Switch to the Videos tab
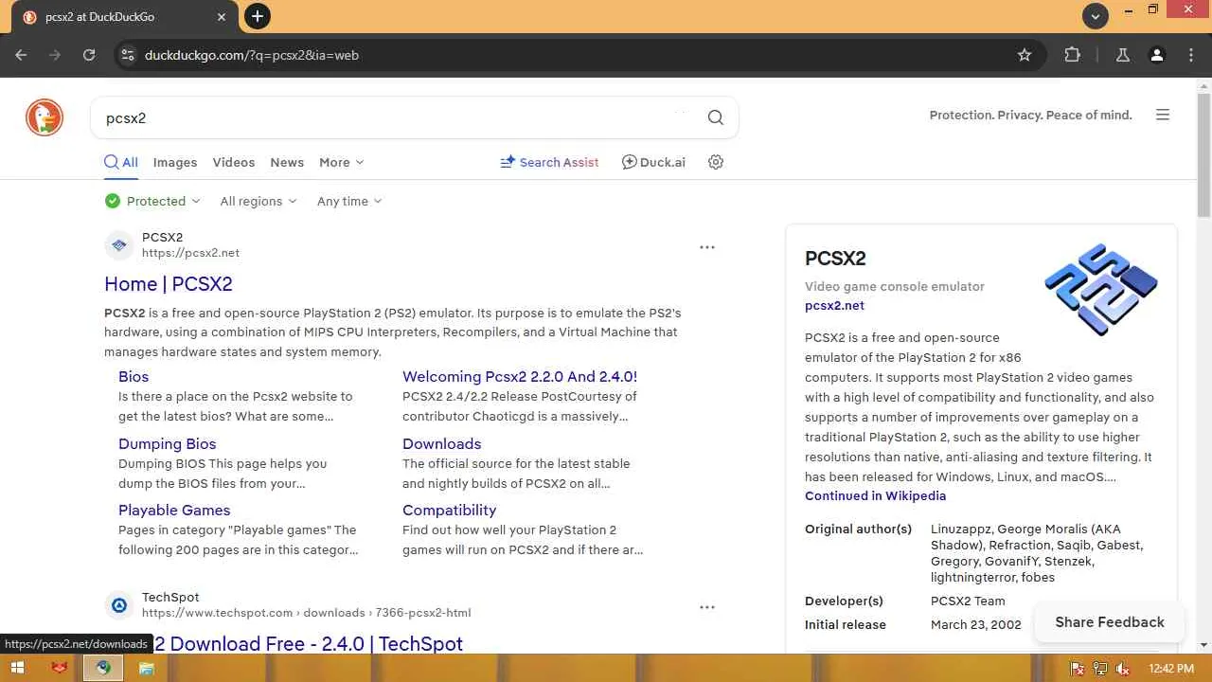This screenshot has width=1212, height=682. [x=234, y=162]
